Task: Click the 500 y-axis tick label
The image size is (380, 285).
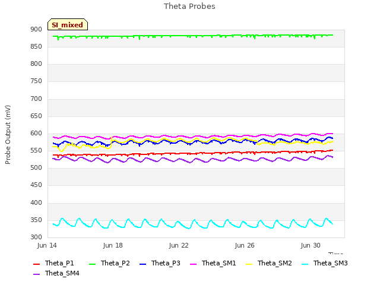Action: click(36, 167)
